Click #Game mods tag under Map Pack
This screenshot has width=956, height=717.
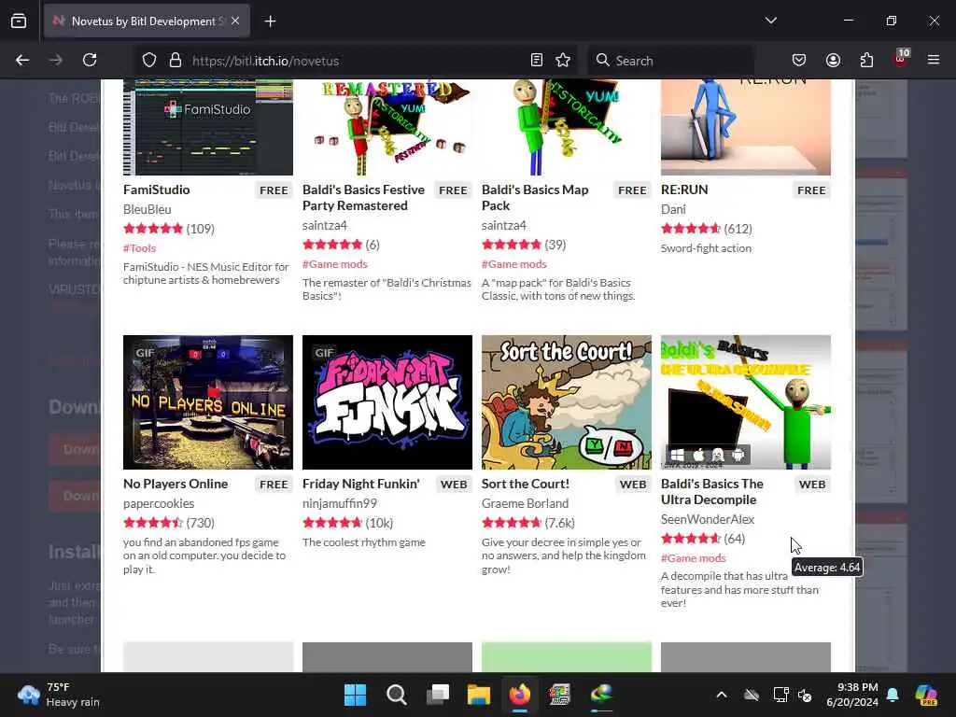(x=514, y=264)
